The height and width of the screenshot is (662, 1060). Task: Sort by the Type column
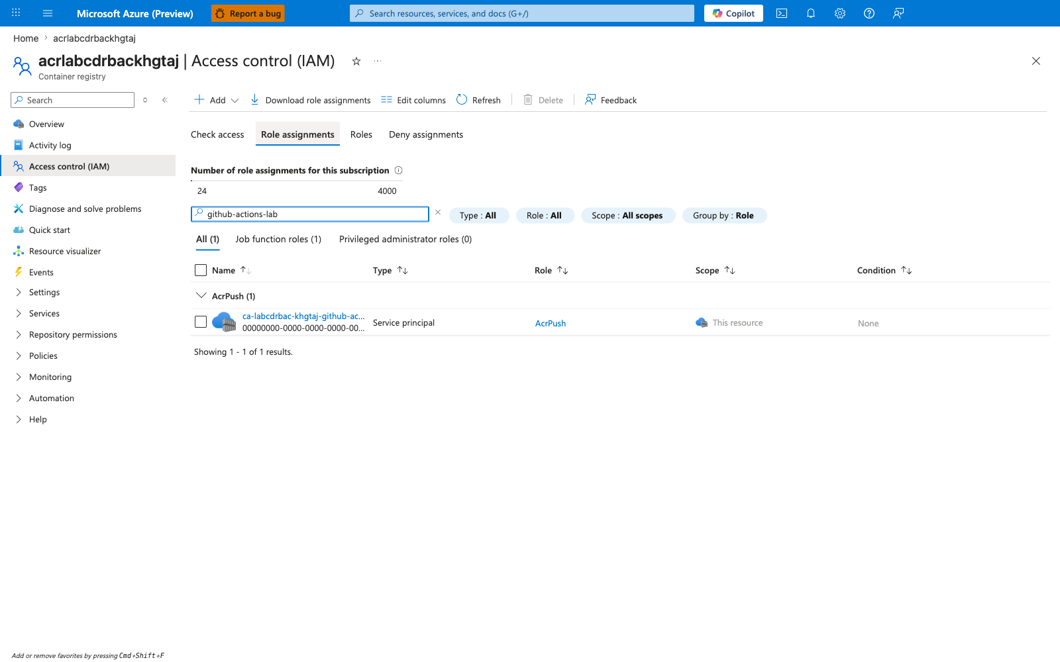390,270
